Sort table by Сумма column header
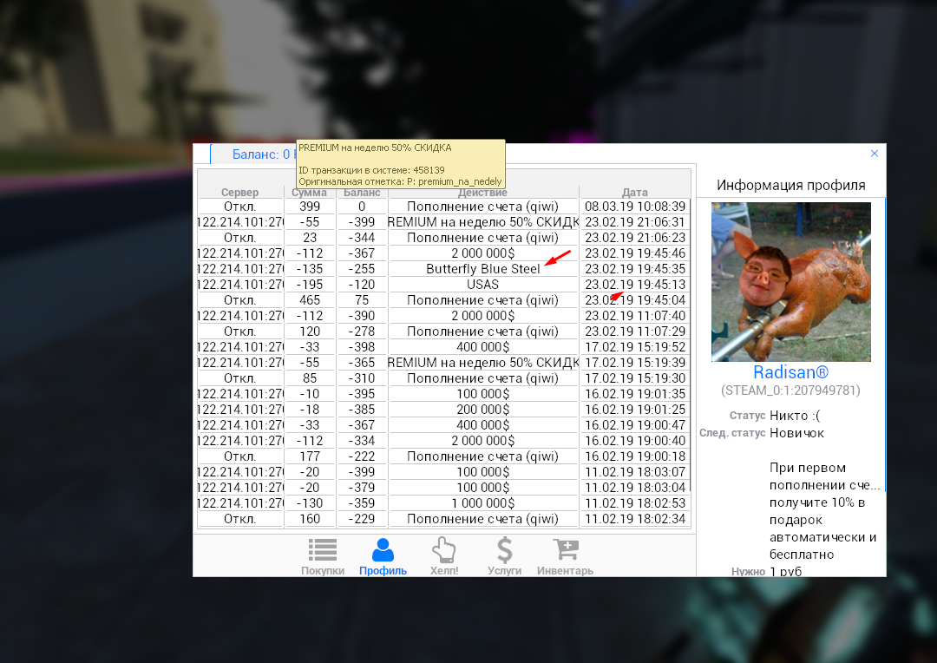Image resolution: width=937 pixels, height=663 pixels. coord(310,193)
